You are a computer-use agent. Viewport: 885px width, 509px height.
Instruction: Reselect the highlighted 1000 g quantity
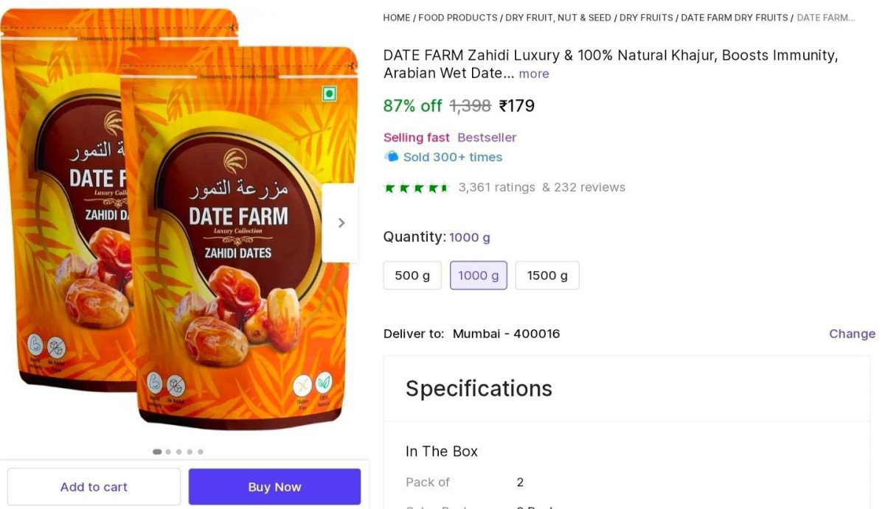click(x=478, y=275)
